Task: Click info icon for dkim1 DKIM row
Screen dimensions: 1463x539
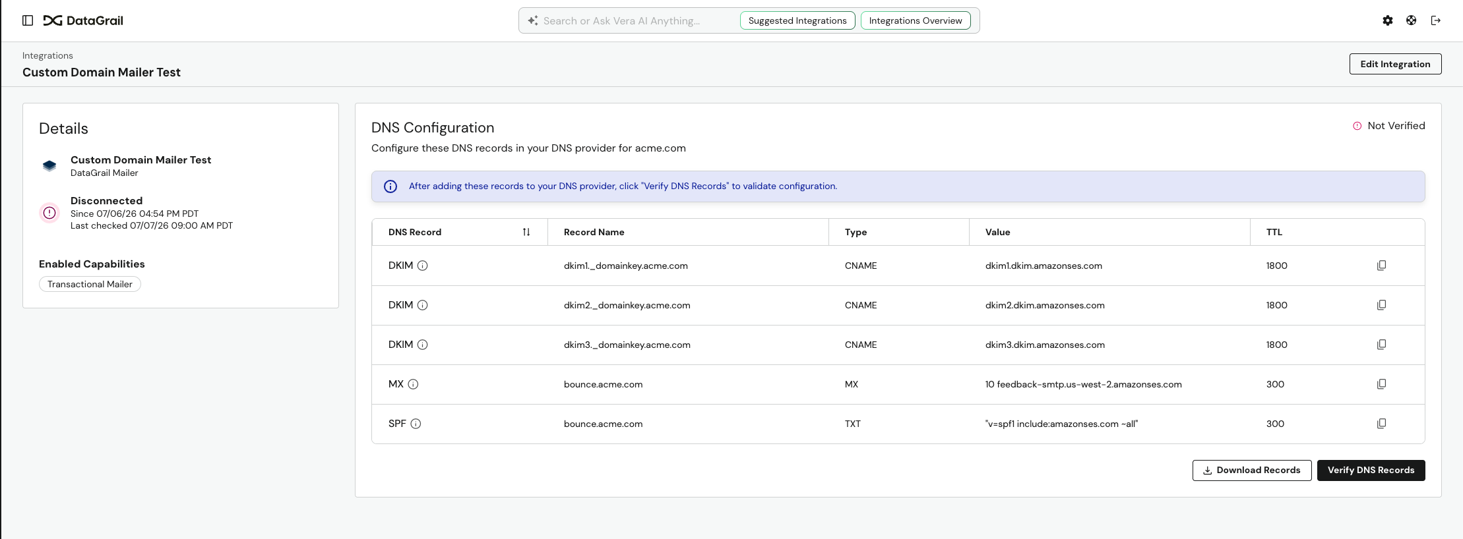Action: tap(423, 266)
